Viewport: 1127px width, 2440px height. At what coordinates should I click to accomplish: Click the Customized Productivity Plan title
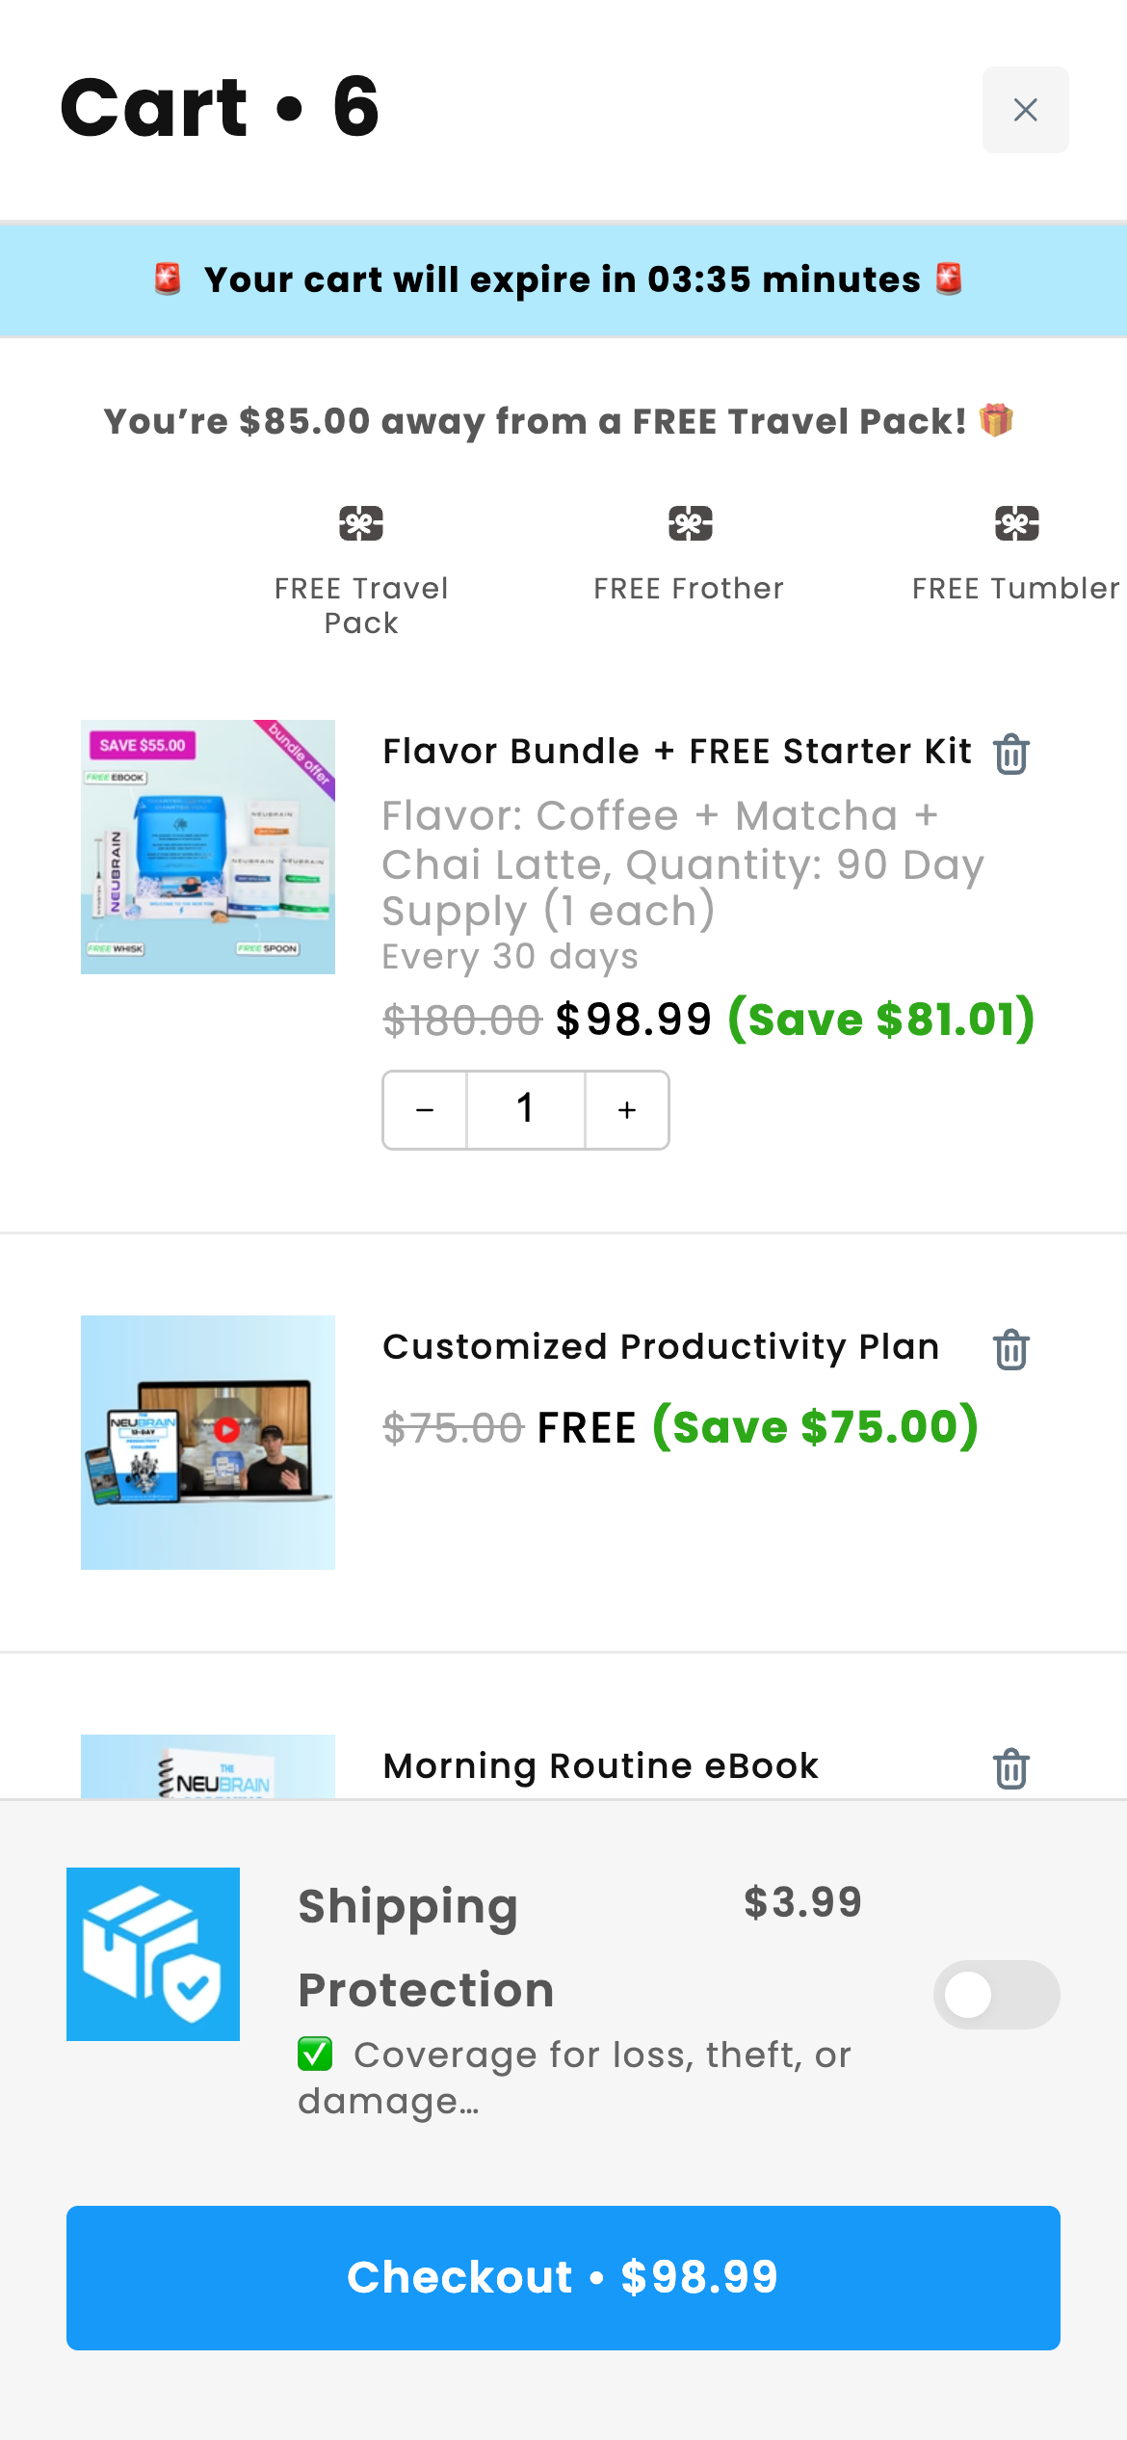(661, 1347)
